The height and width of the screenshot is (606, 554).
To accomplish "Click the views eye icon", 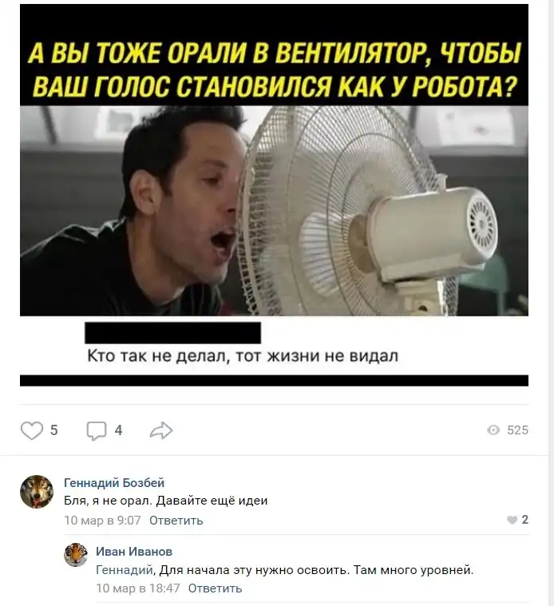I will 493,430.
